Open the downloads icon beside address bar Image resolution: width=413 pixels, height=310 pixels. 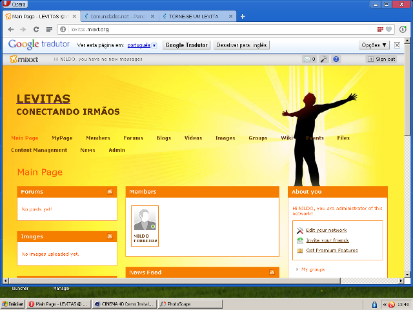tap(403, 29)
